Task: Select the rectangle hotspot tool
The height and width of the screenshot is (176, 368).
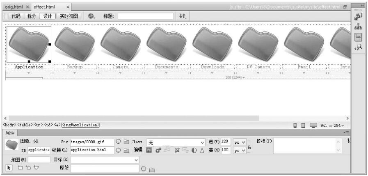Action: [x=20, y=168]
